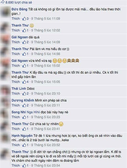Click the thumbs-up icon on Đức Đăng's comment
Screen dimensions: 127x168
(x=24, y=19)
